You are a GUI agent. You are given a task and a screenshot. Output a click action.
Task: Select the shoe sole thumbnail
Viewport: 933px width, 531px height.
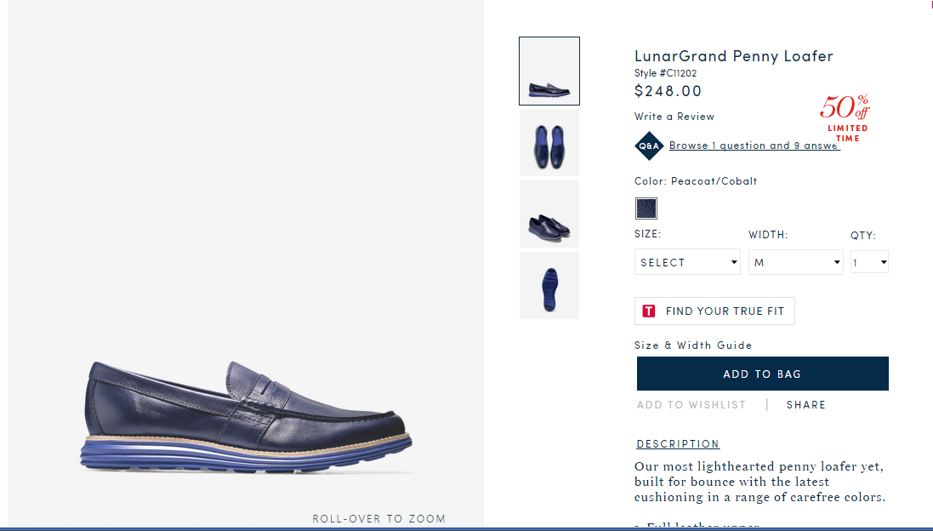549,285
